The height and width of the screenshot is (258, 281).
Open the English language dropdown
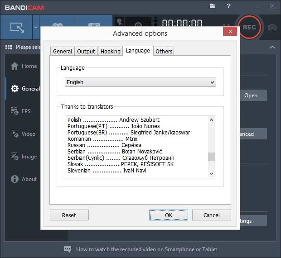140,82
